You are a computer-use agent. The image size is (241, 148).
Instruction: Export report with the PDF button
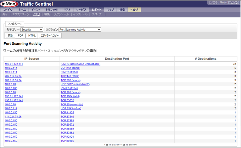coord(21,36)
